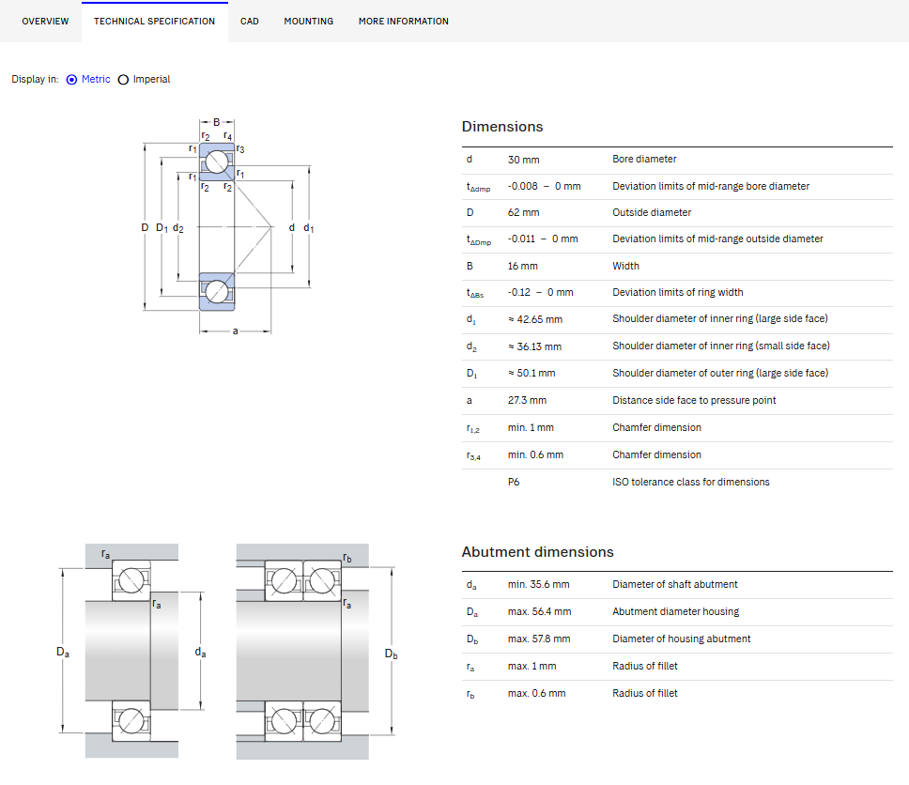Viewport: 909px width, 785px height.
Task: Click the -0.008 – 0 mm value
Action: pos(545,186)
